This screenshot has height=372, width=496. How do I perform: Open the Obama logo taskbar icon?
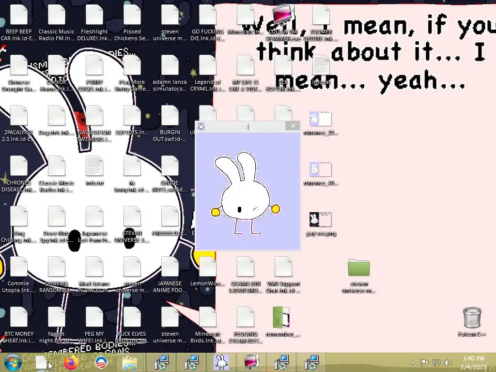(101, 362)
